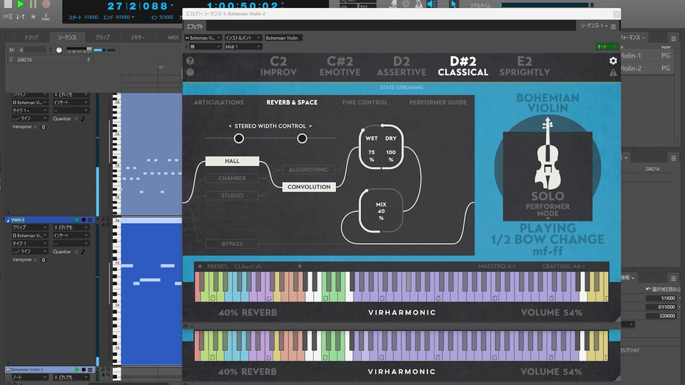
Task: Click the left stereo width control handle
Action: coord(238,138)
